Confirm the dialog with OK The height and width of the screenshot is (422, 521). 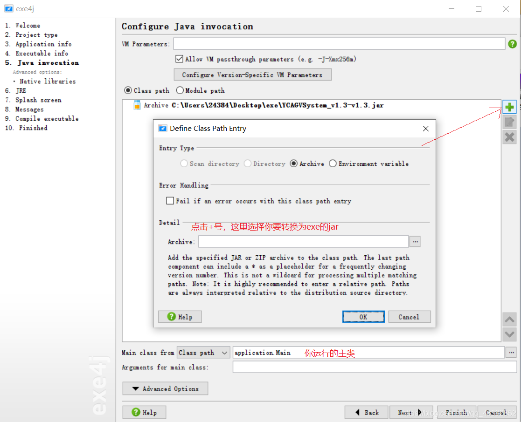pyautogui.click(x=363, y=317)
